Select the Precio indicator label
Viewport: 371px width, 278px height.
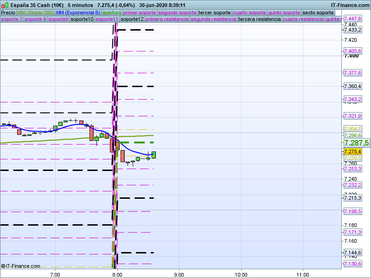pyautogui.click(x=8, y=13)
